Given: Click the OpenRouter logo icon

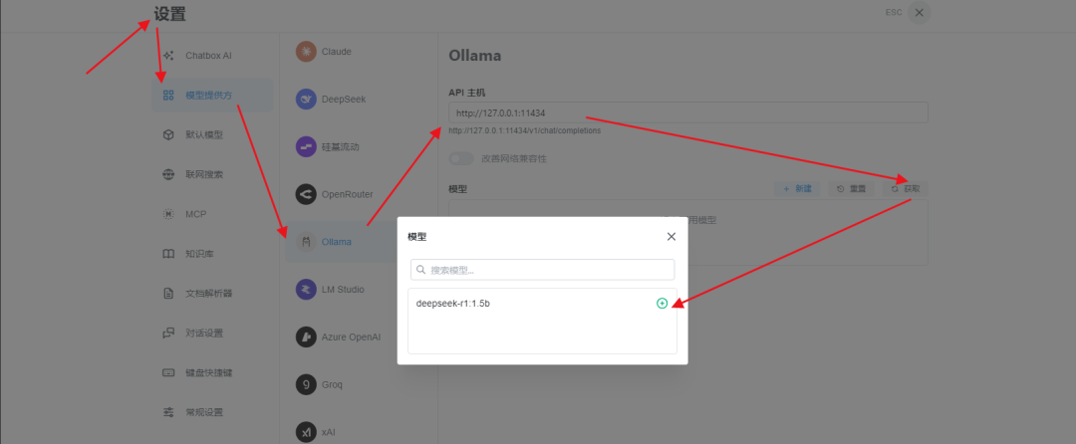Looking at the screenshot, I should pyautogui.click(x=306, y=194).
